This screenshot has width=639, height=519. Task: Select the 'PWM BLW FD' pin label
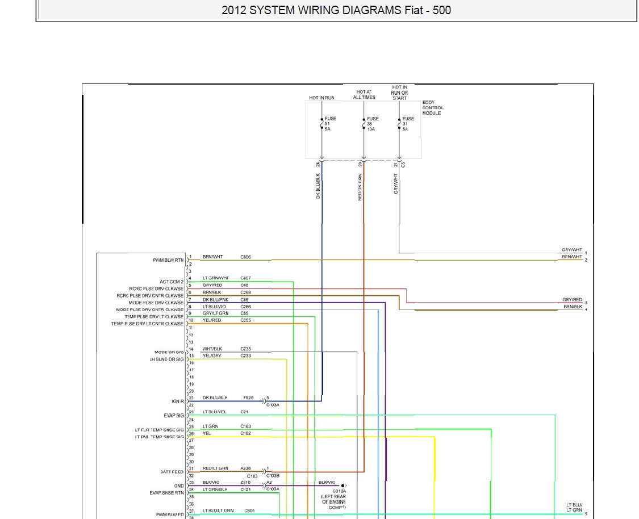[x=170, y=514]
